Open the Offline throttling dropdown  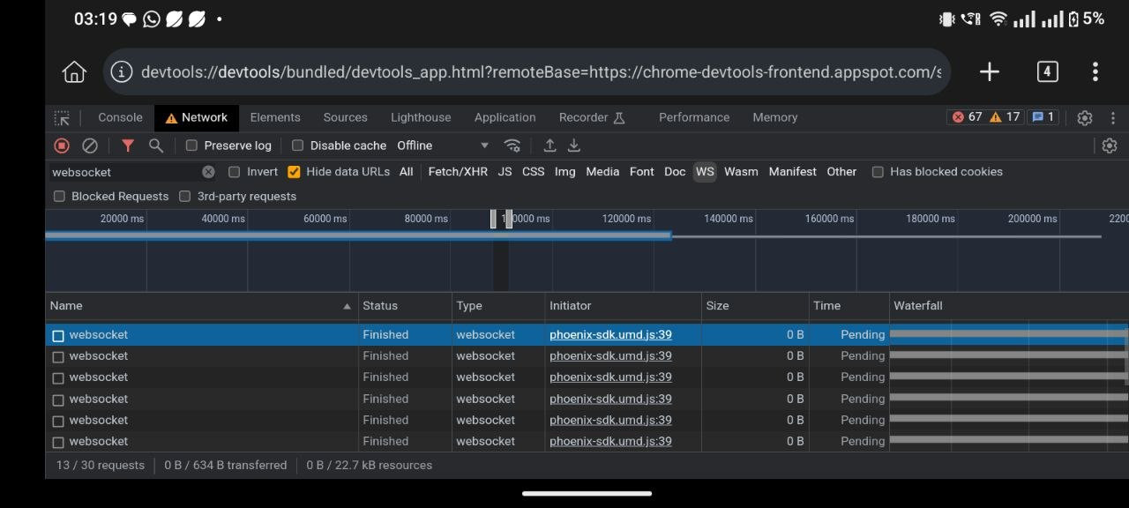[x=442, y=146]
